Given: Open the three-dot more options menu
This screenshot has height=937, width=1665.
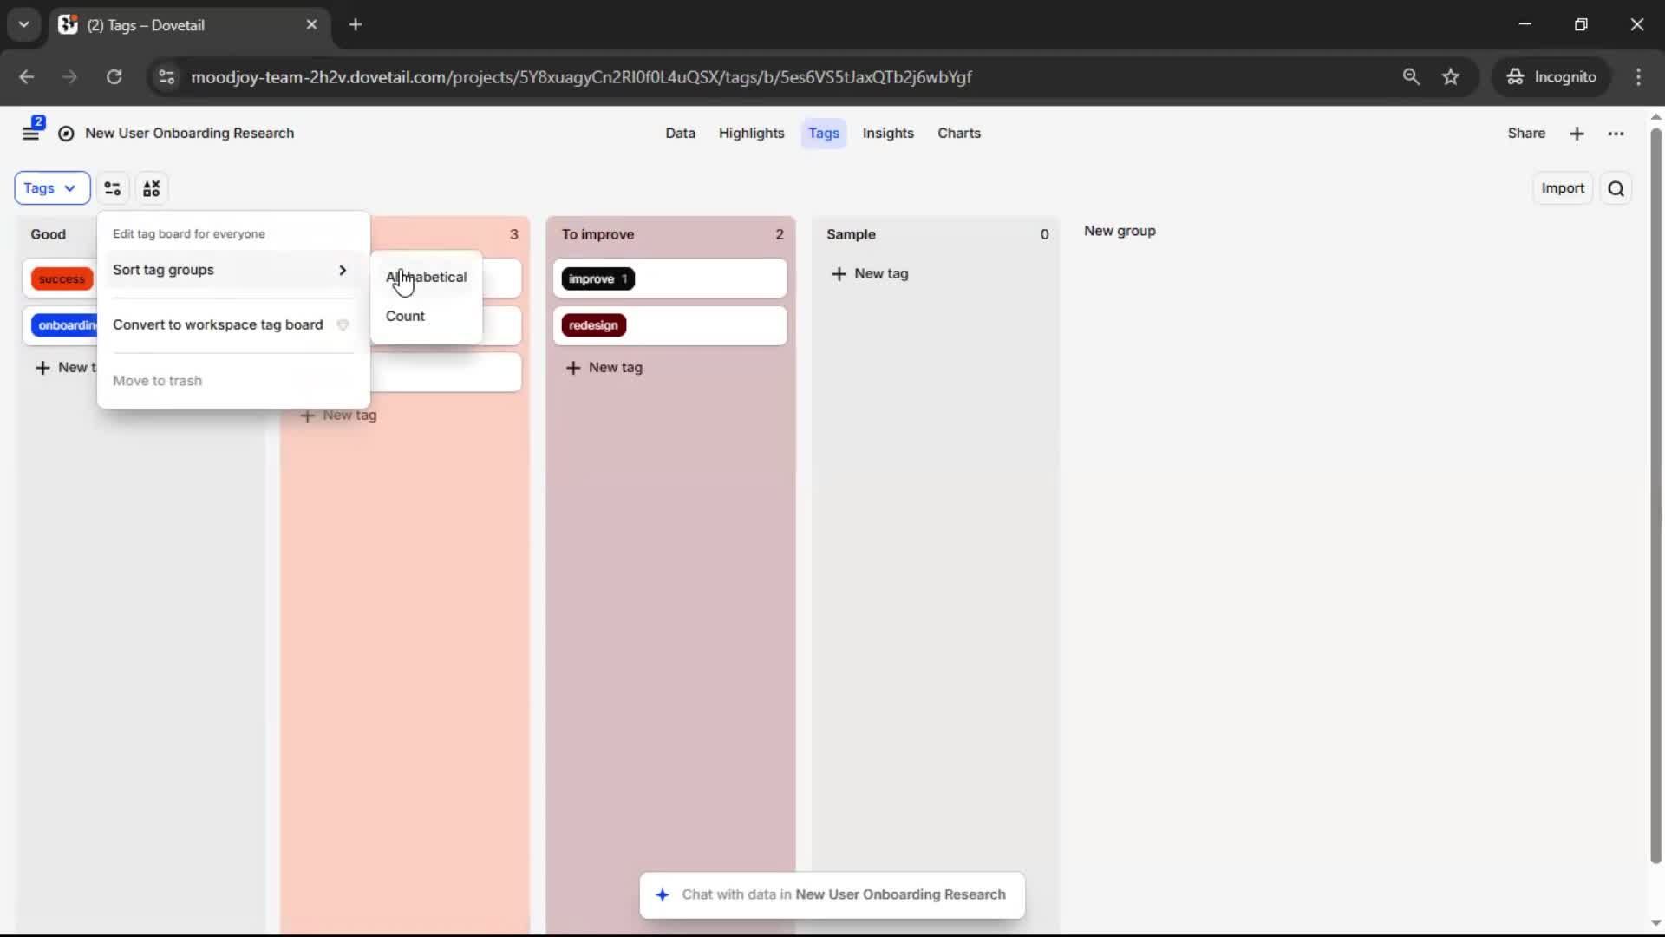Looking at the screenshot, I should coord(1616,134).
